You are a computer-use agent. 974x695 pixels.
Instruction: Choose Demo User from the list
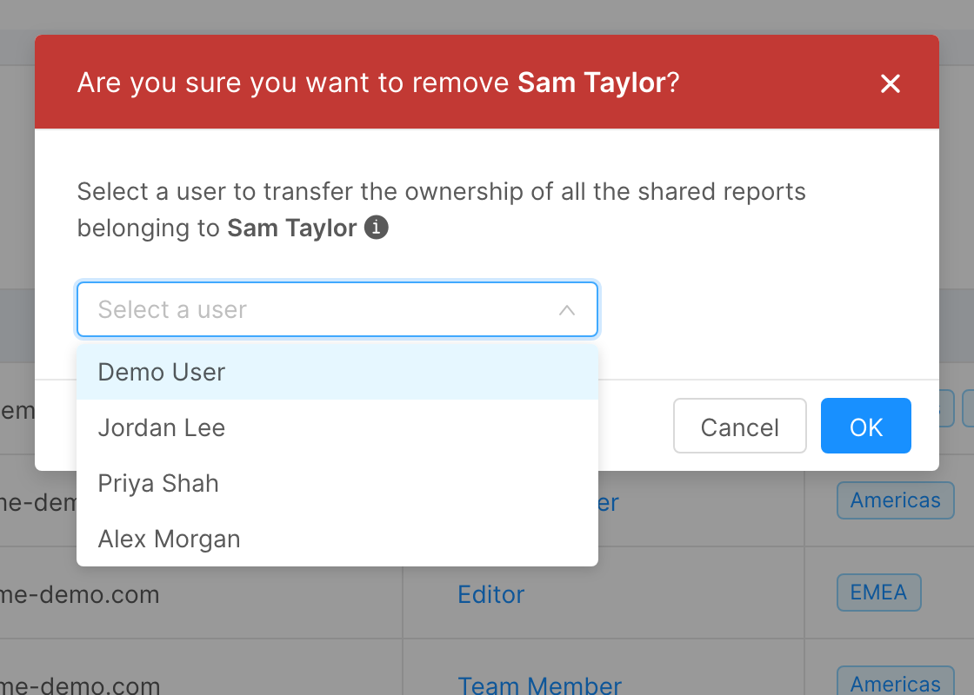tap(337, 373)
